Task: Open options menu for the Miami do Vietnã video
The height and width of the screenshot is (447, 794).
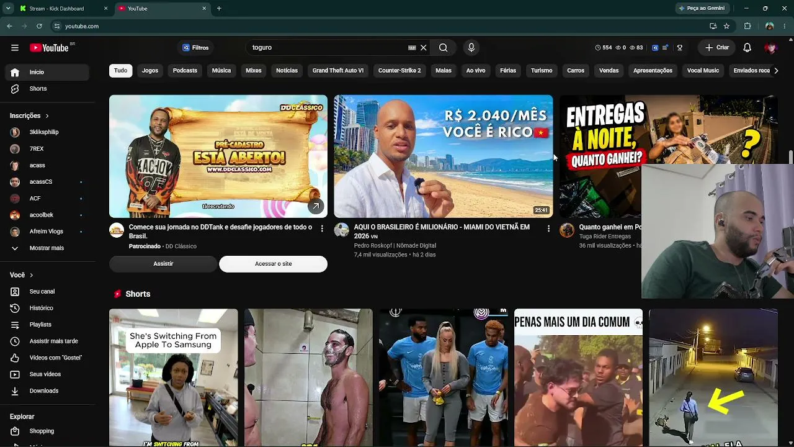Action: tap(548, 228)
